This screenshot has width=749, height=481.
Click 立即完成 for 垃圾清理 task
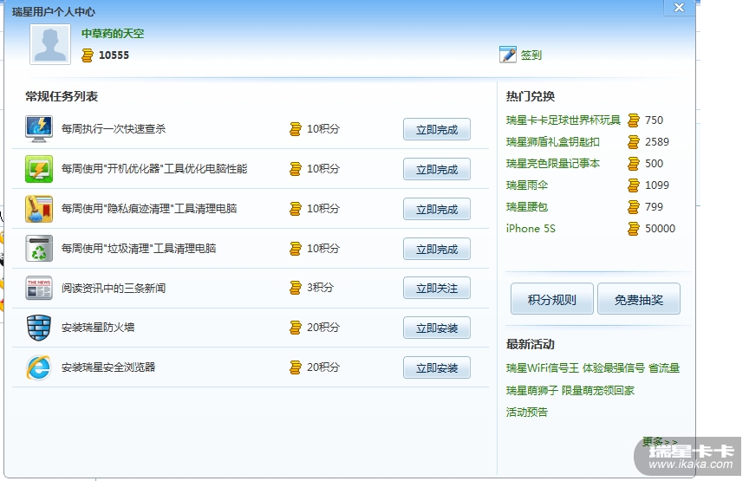point(437,249)
